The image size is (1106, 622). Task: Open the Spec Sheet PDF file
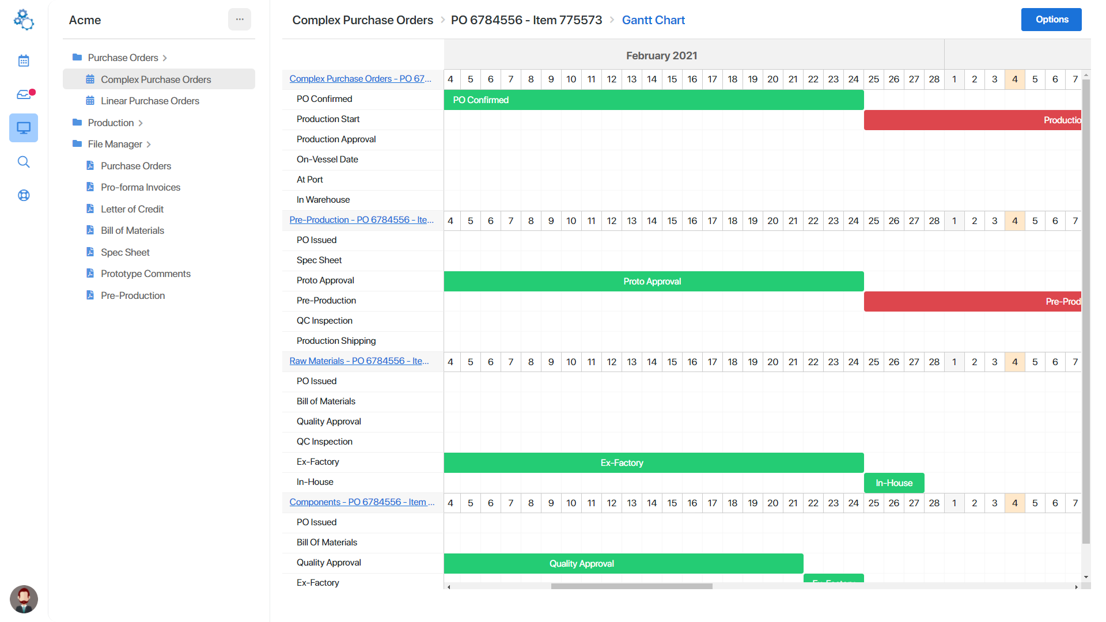125,252
